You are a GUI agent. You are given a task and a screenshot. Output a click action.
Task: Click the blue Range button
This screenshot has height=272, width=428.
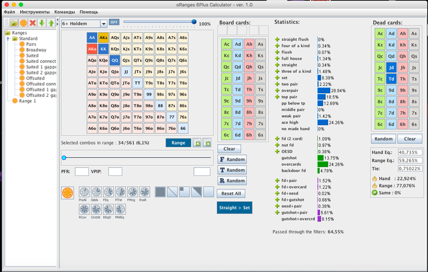click(179, 143)
